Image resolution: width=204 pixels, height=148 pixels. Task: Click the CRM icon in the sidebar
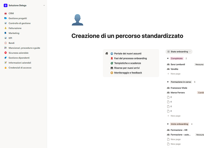6,13
